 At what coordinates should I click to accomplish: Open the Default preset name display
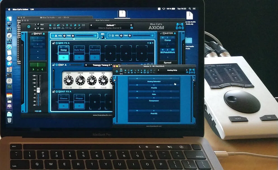tap(111, 25)
